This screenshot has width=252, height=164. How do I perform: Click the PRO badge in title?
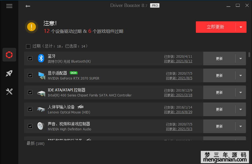click(155, 6)
